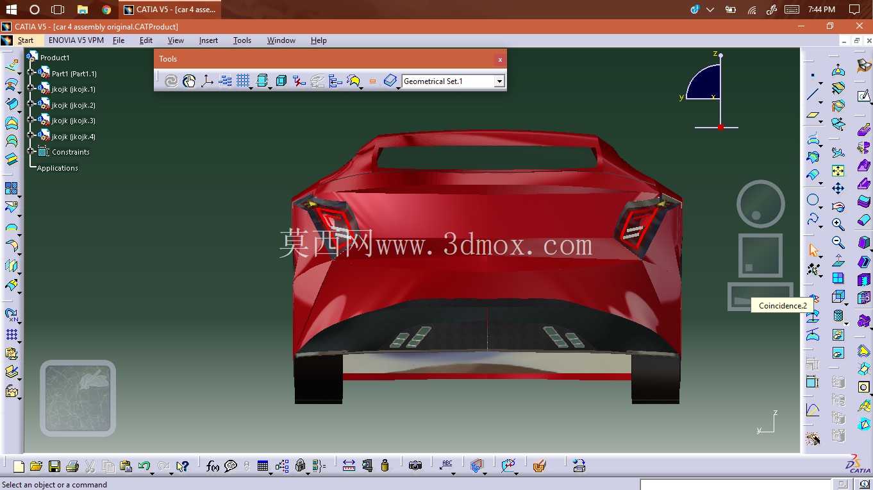This screenshot has height=490, width=873.
Task: Open File Explorer from the taskbar
Action: point(82,10)
